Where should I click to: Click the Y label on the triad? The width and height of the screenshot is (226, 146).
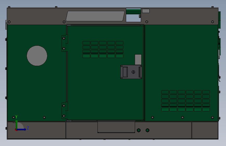16,117
